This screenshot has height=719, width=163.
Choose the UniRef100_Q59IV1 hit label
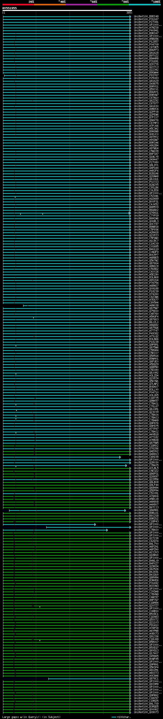[146, 89]
